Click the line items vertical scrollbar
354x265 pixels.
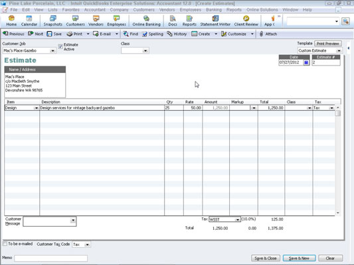coord(338,160)
